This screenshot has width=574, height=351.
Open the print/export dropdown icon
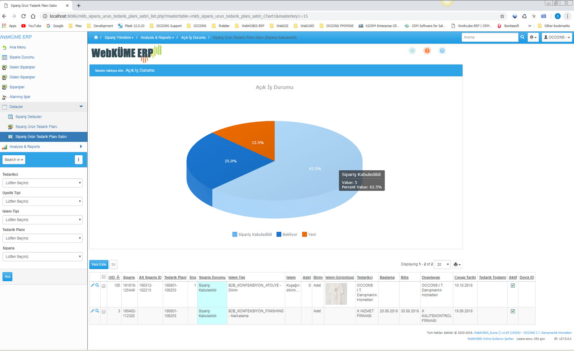(x=457, y=265)
